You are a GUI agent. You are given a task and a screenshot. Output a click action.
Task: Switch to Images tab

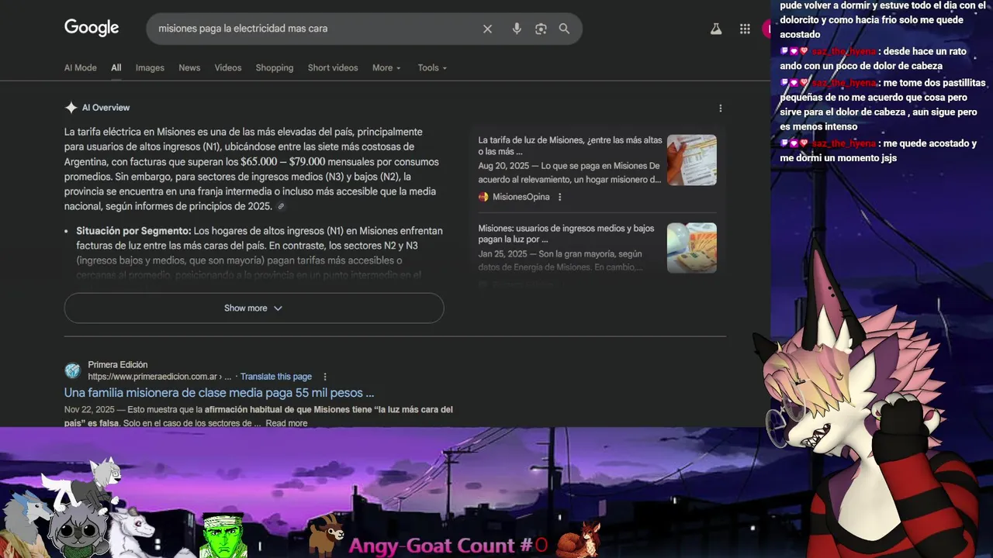pyautogui.click(x=150, y=67)
